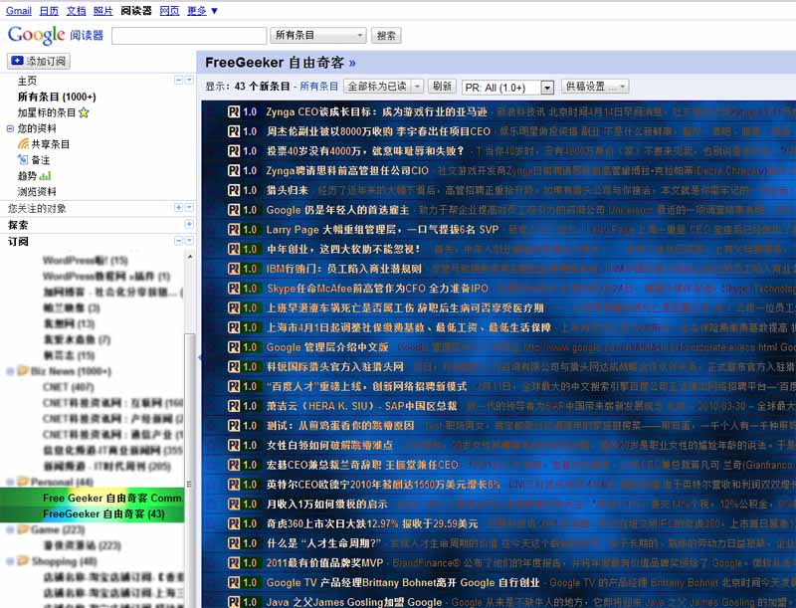Click the plus icon beside 您关注的对象
The height and width of the screenshot is (608, 796).
coord(178,208)
